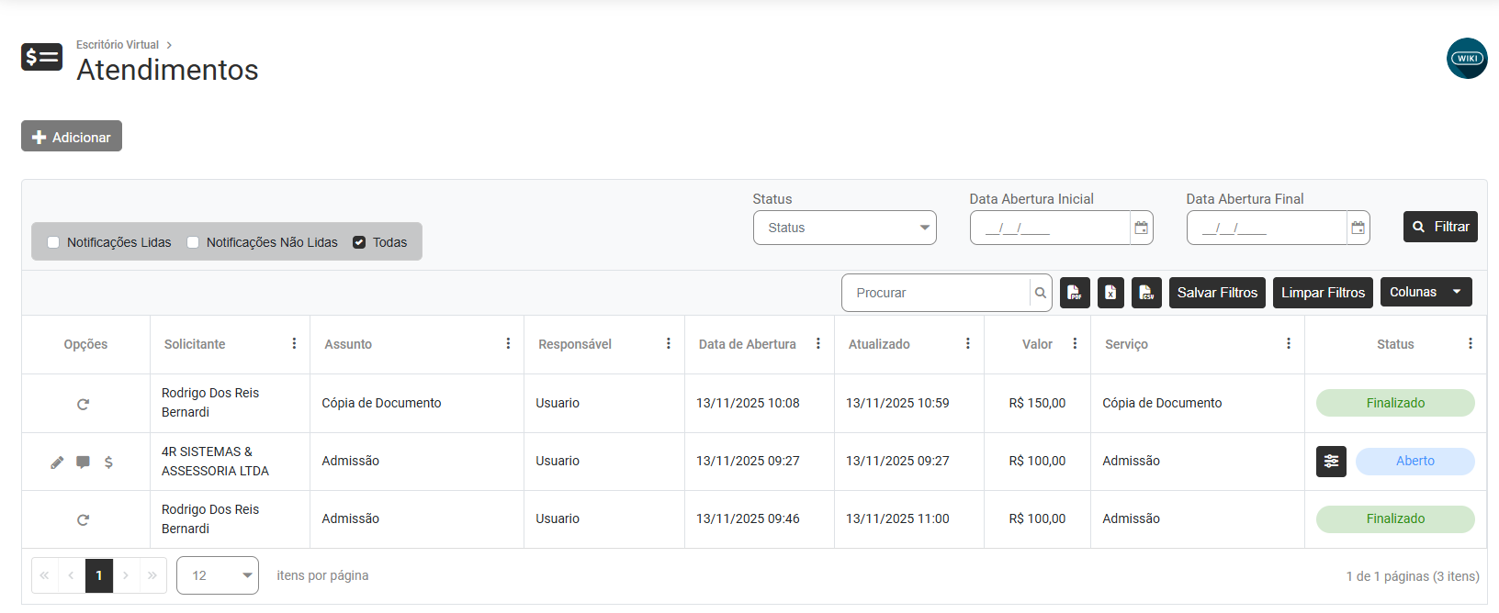
Task: Expand the Colunas dropdown
Action: (x=1426, y=292)
